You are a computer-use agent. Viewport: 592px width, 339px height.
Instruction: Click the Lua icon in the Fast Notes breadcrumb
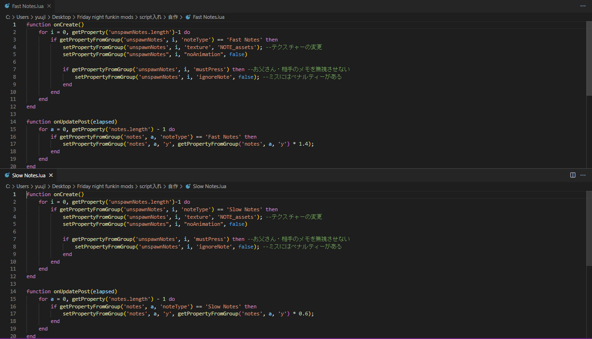point(188,17)
